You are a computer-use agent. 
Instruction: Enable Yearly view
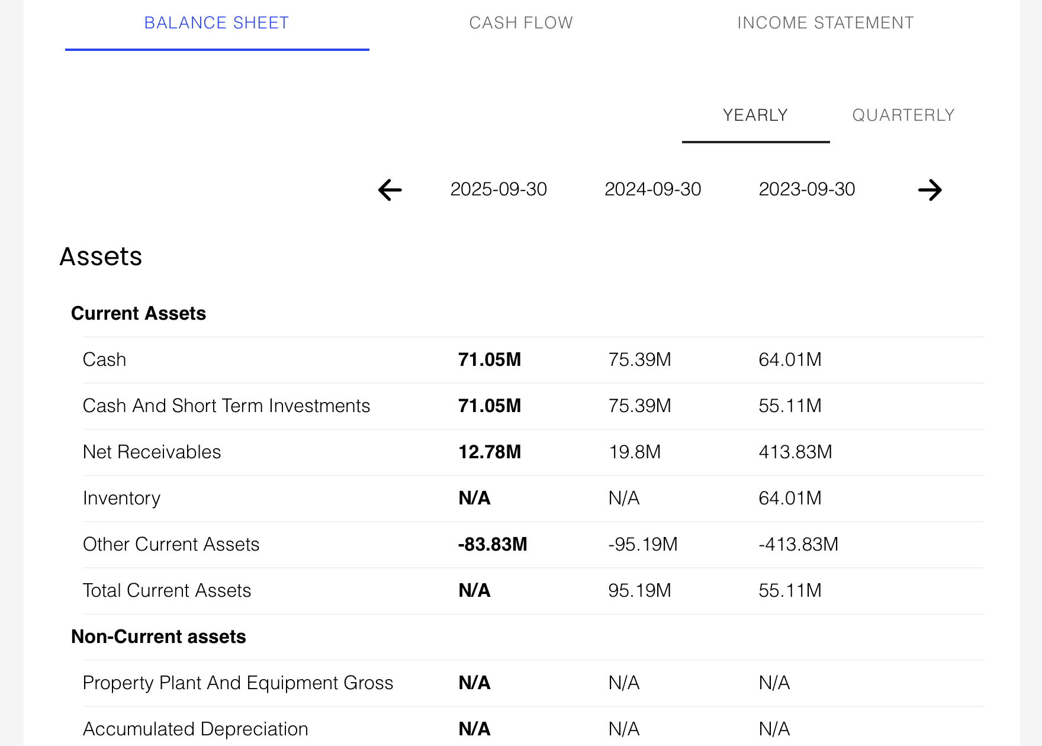pos(755,115)
